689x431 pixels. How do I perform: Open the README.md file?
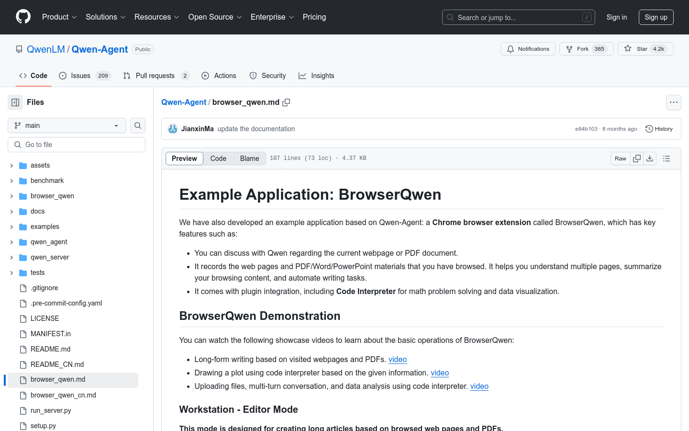coord(50,349)
